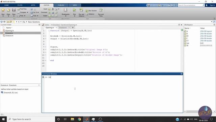The width and height of the screenshot is (216, 122).
Task: Switch to the HOME tab
Action: [6, 5]
